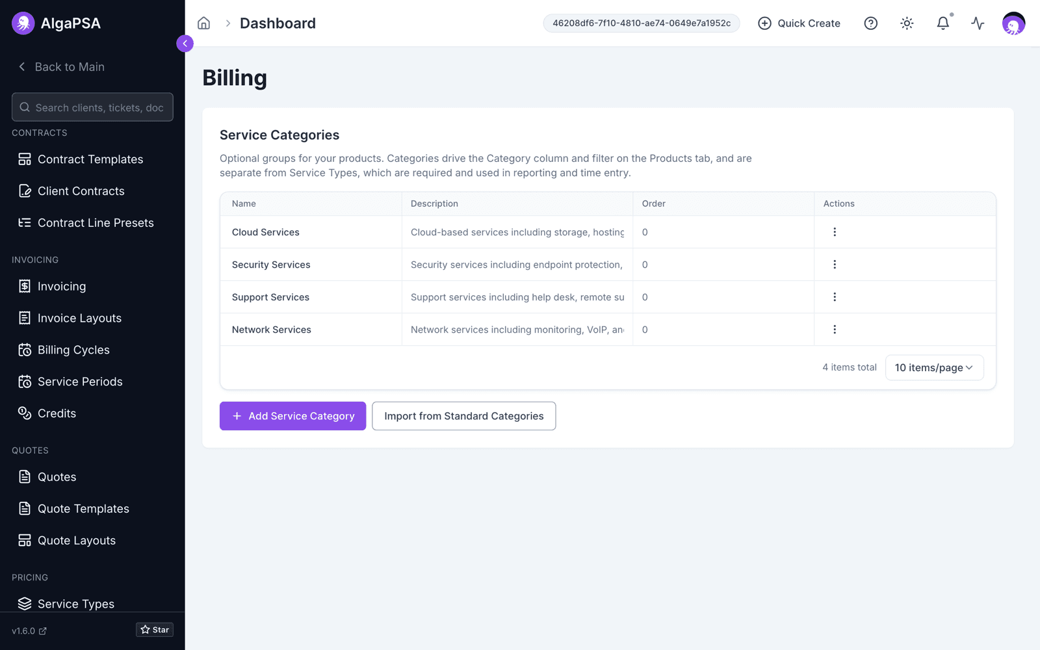This screenshot has height=650, width=1040.
Task: Click the AlgaPSA logo icon
Action: pos(23,23)
